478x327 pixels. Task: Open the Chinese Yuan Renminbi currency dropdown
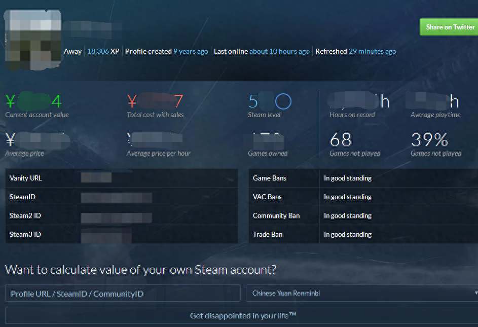(x=362, y=293)
